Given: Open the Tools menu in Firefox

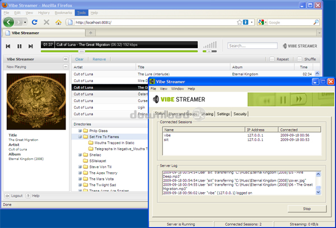Looking at the screenshot, I should [x=81, y=13].
